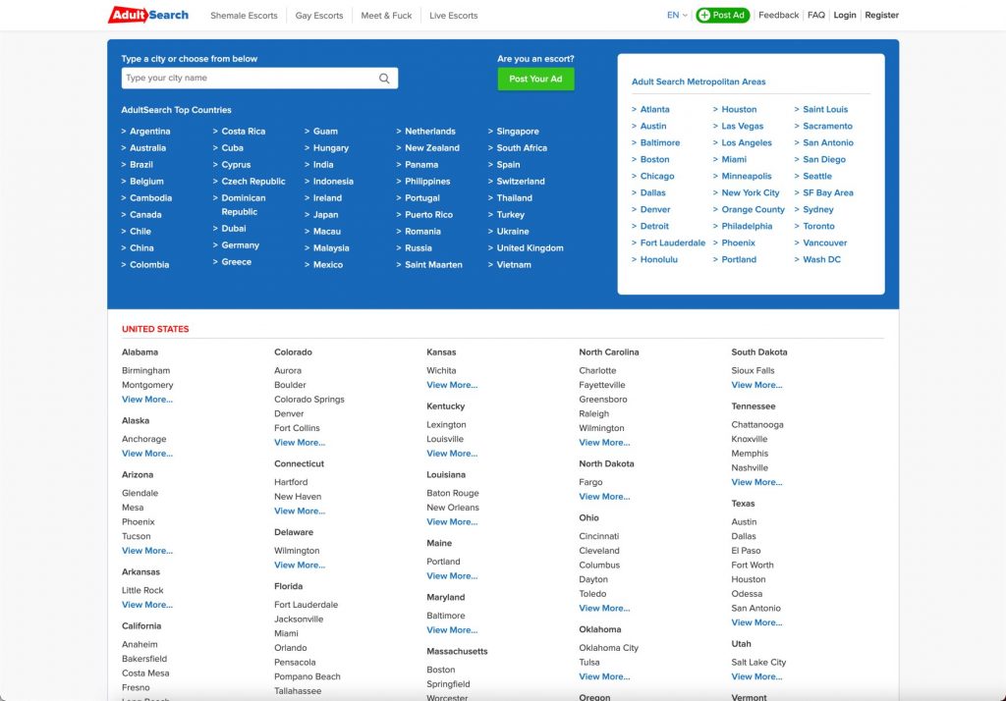Click Charlotte under North Carolina
The height and width of the screenshot is (701, 1006).
pos(597,370)
